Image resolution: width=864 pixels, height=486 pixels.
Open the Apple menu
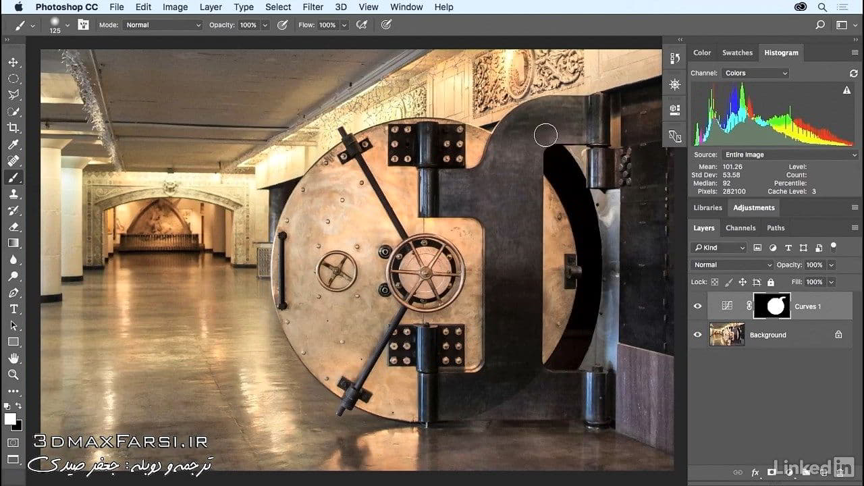18,7
